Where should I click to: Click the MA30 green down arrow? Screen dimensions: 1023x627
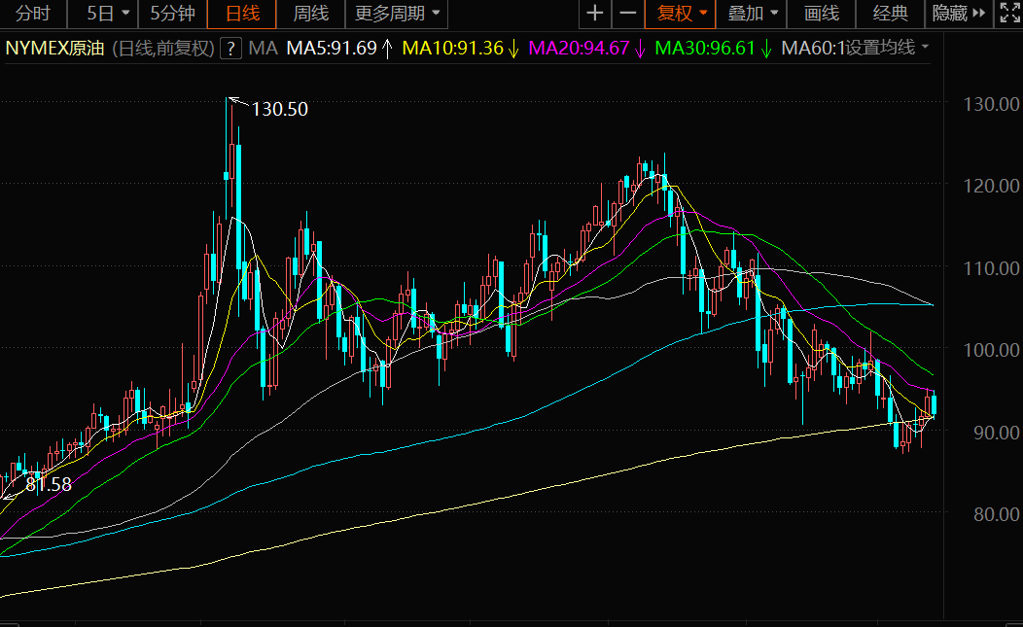point(766,49)
